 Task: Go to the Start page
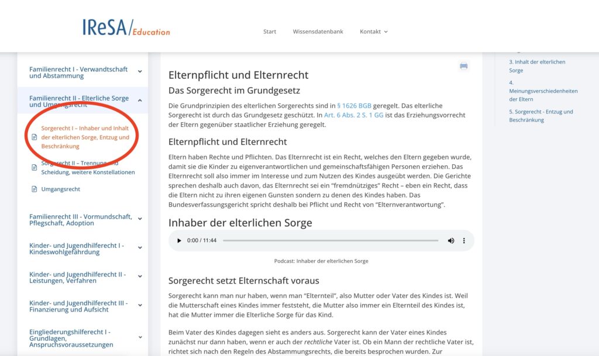click(270, 32)
